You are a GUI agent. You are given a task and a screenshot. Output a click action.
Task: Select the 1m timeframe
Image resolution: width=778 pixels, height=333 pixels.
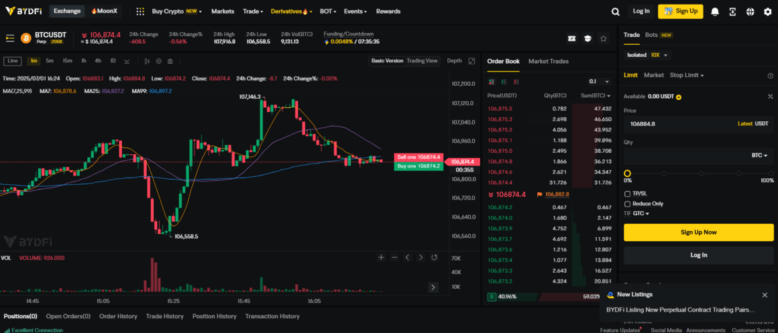[x=34, y=61]
